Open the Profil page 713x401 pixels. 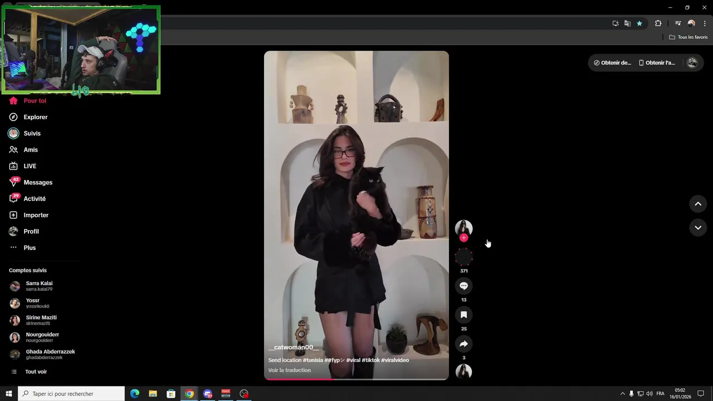click(31, 231)
